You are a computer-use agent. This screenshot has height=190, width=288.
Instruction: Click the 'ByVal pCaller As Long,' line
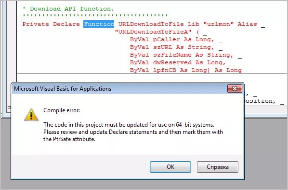click(x=172, y=39)
